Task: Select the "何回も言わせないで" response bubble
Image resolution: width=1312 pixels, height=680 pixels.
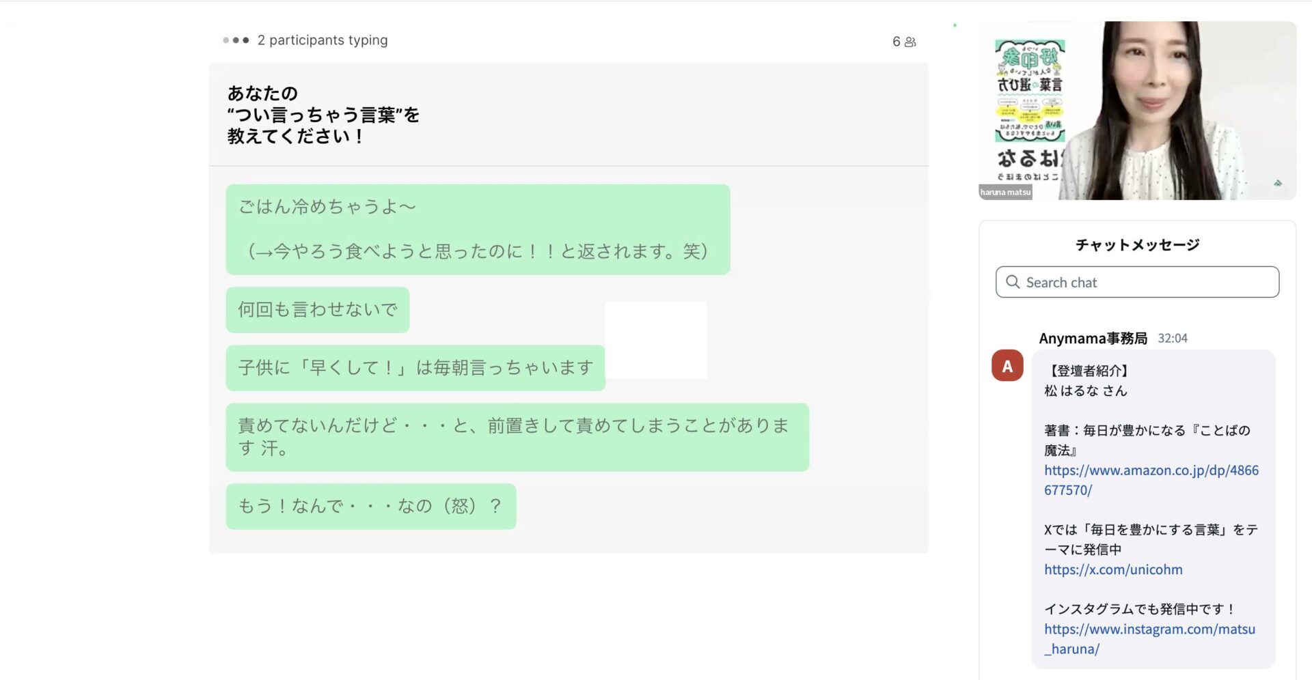Action: click(x=317, y=310)
